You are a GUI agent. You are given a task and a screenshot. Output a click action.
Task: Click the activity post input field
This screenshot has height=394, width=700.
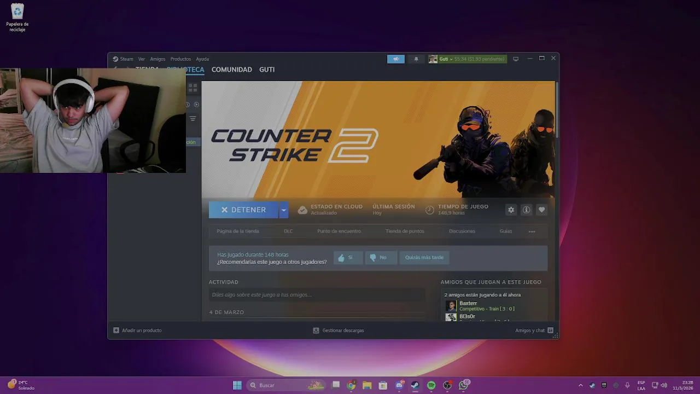(x=317, y=294)
